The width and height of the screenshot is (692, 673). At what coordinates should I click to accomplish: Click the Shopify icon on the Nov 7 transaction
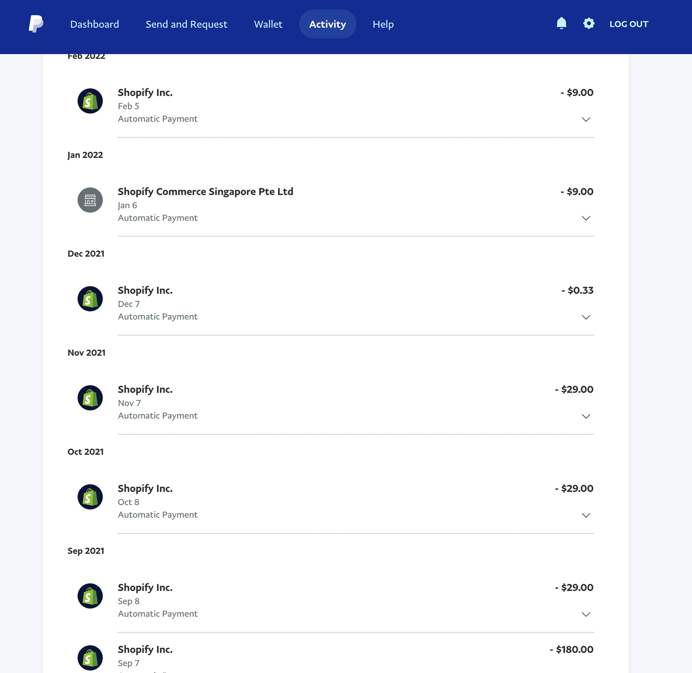[90, 397]
